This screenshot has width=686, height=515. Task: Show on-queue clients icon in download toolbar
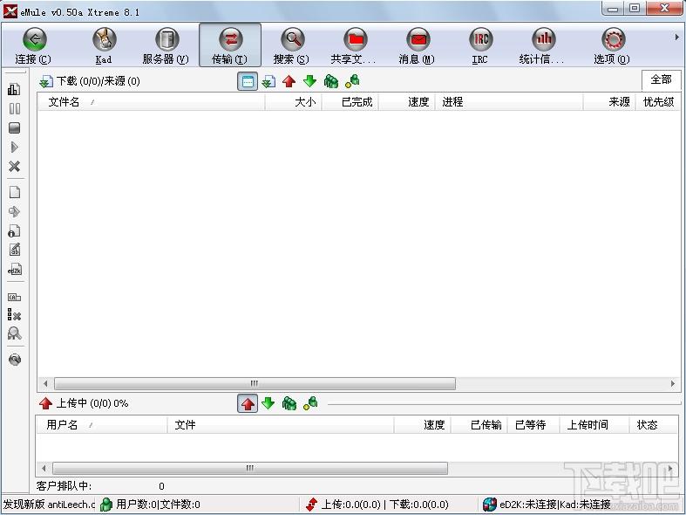[x=331, y=81]
